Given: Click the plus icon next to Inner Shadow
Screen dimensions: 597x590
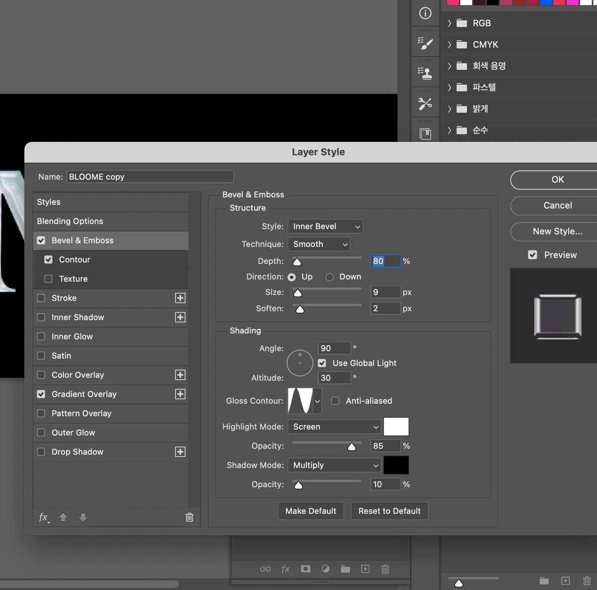Looking at the screenshot, I should coord(180,317).
